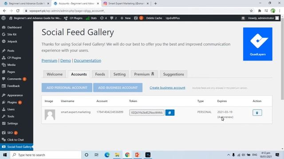284x159 pixels.
Task: Click Add Business Account button
Action: point(118,87)
